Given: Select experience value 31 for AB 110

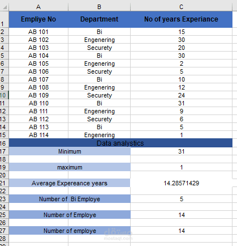Looking at the screenshot, I should [x=181, y=103].
